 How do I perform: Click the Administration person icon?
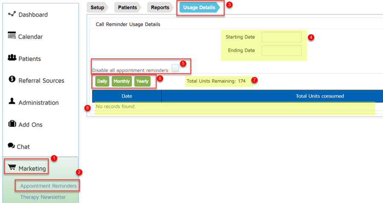tap(12, 102)
